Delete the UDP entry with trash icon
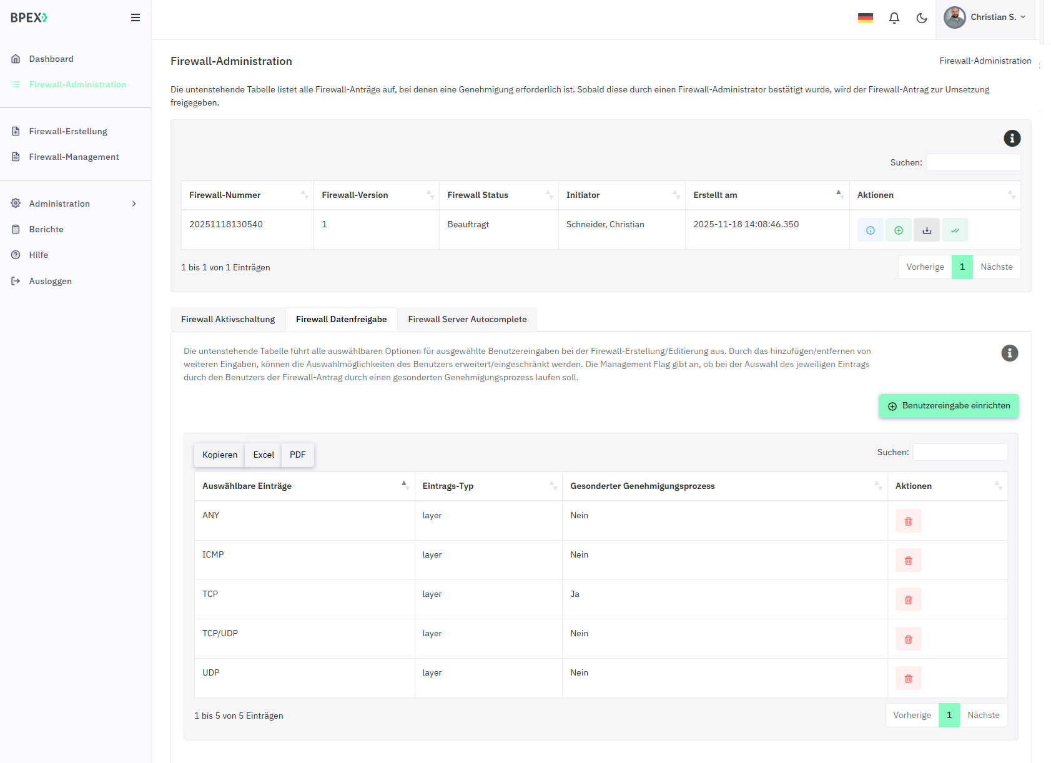The image size is (1051, 763). tap(908, 679)
